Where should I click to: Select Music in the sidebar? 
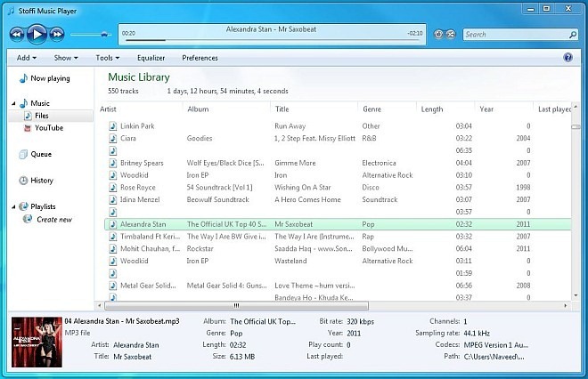pyautogui.click(x=35, y=103)
